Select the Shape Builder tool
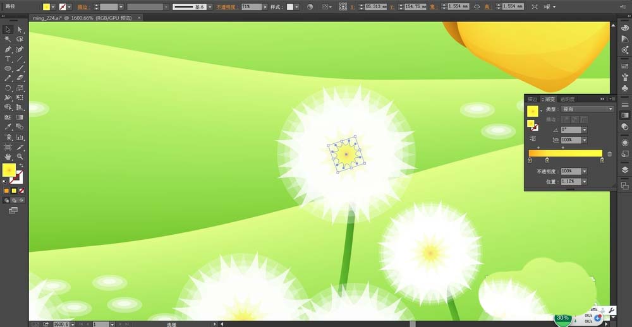 tap(8, 107)
